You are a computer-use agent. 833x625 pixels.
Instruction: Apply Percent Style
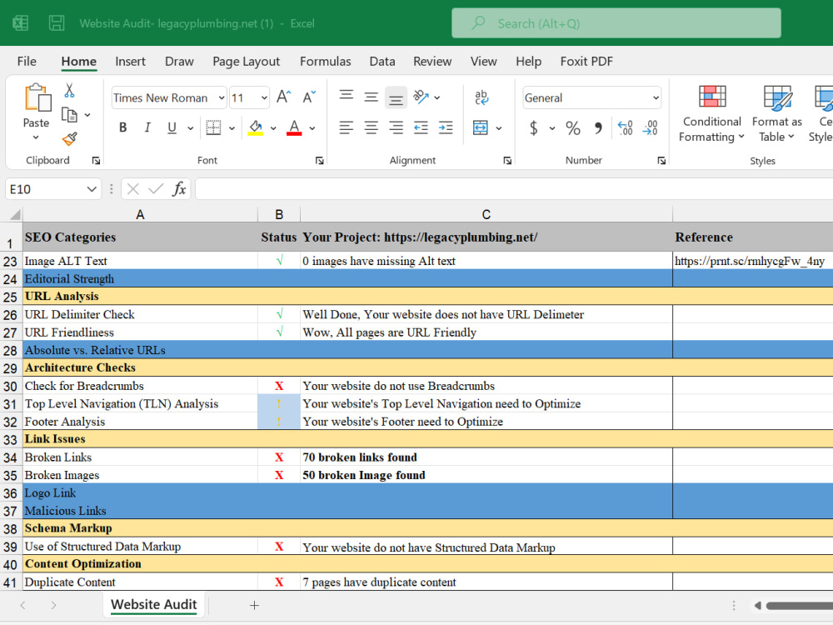coord(573,127)
